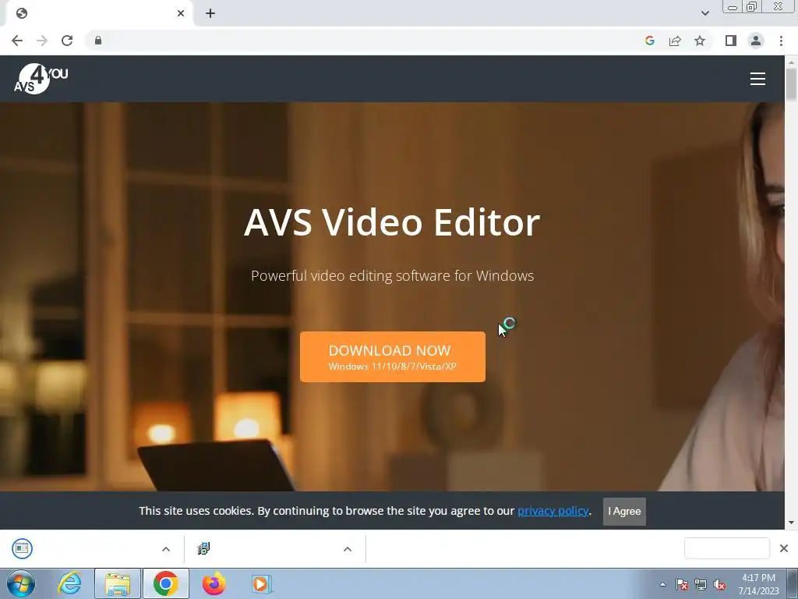The image size is (798, 599).
Task: Open Windows Start menu
Action: coord(21,583)
